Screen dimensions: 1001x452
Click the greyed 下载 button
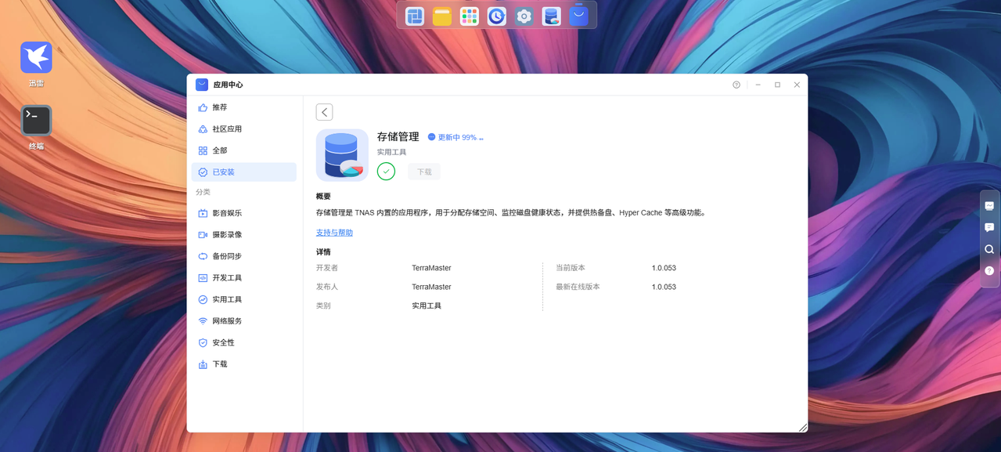click(x=424, y=172)
